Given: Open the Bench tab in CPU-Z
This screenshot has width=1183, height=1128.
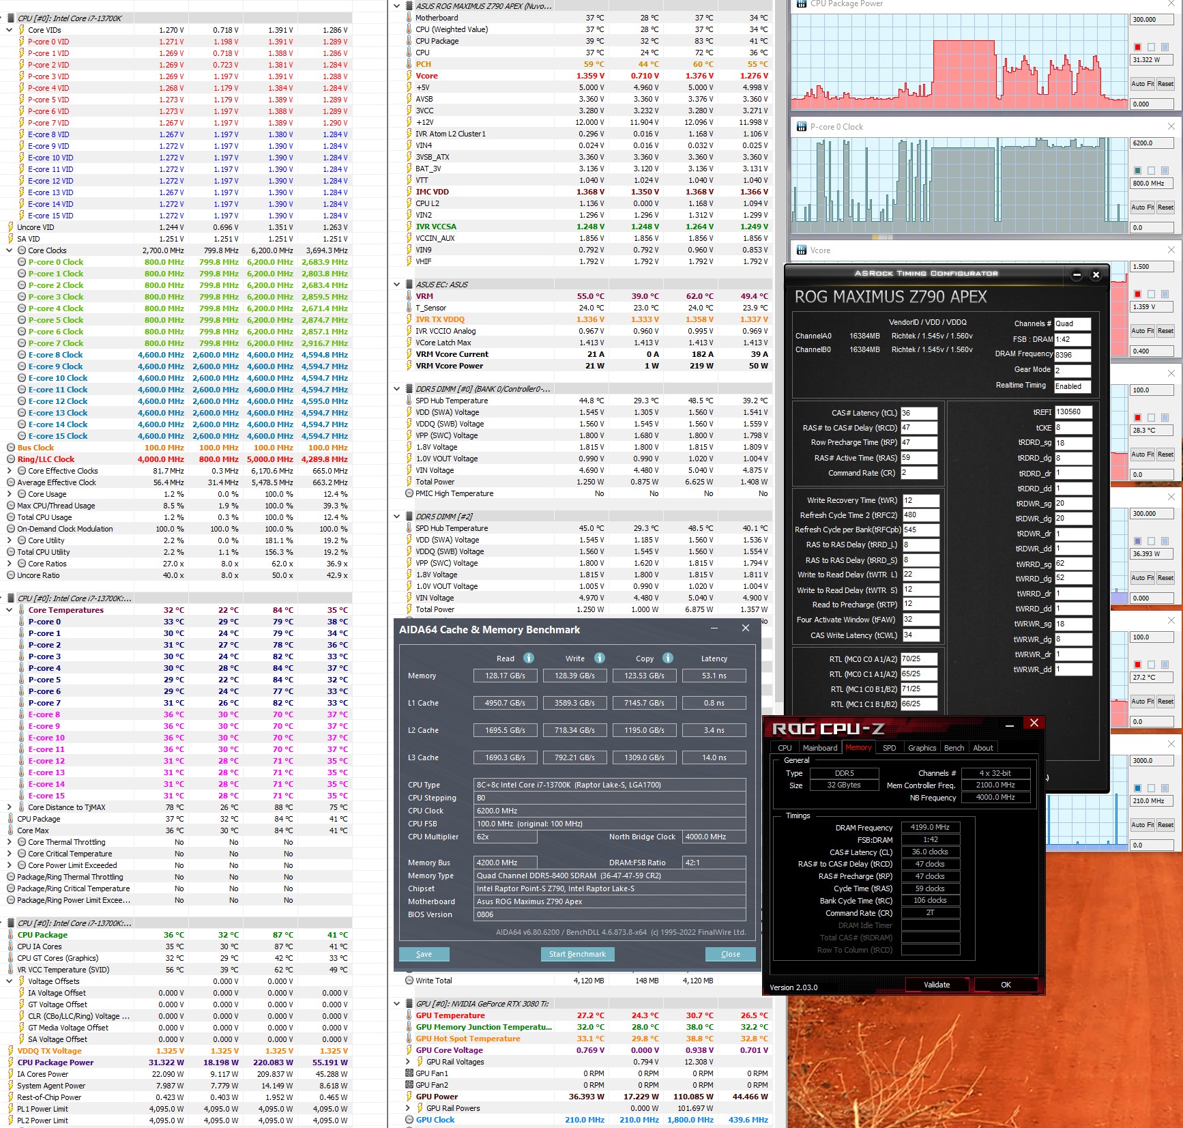Looking at the screenshot, I should (954, 748).
